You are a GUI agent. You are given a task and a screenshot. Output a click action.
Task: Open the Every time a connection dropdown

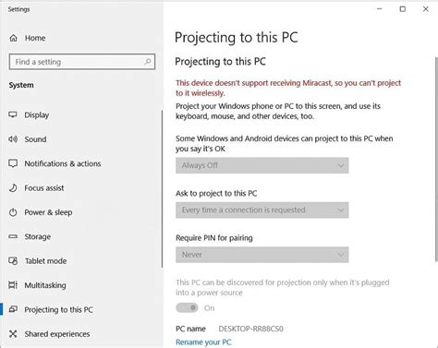[x=262, y=210]
